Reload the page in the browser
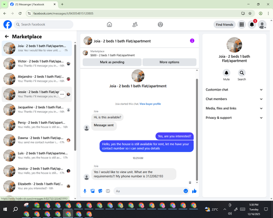The width and height of the screenshot is (273, 218). coord(20,14)
